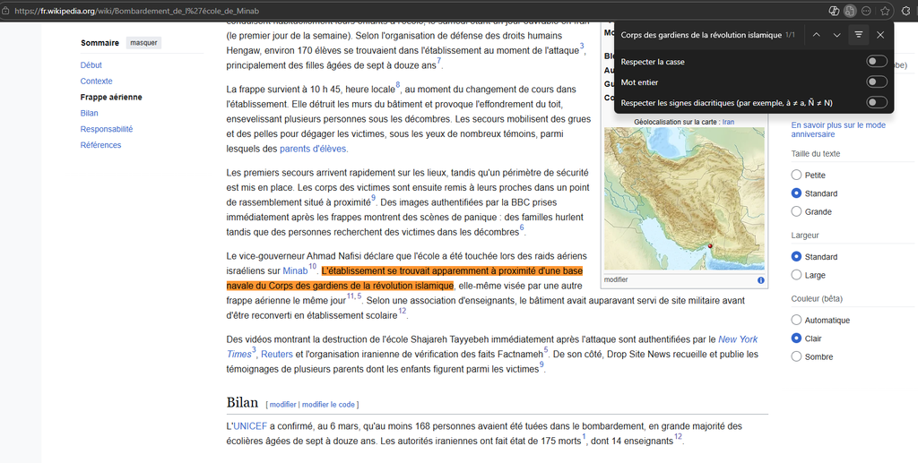Click the modifier link under the map
Image resolution: width=918 pixels, height=463 pixels.
point(616,280)
